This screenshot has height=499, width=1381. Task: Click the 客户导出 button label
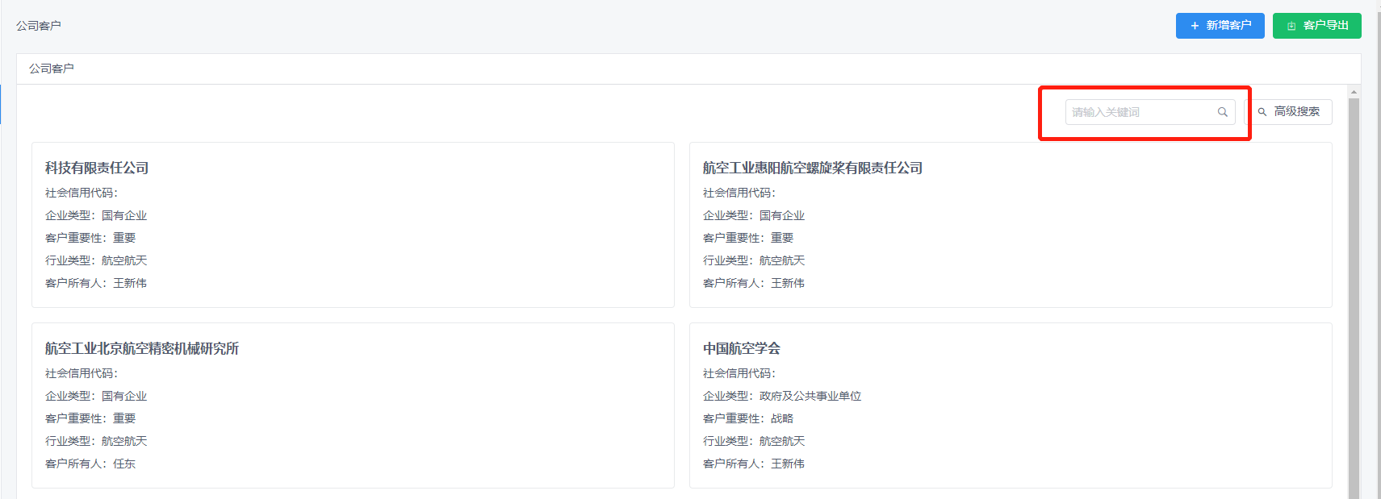click(1325, 26)
